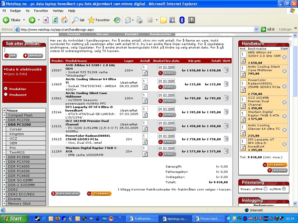
Task: Delete AMD Athlon 64 row trash icon
Action: coord(226,70)
